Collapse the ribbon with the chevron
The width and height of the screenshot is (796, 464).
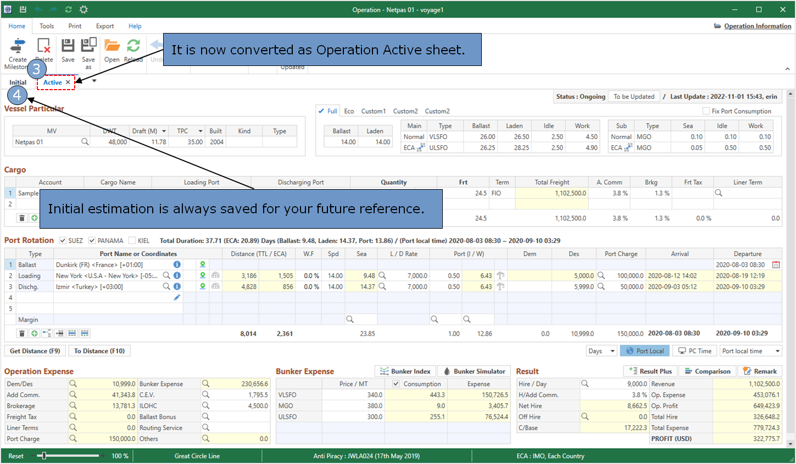click(787, 69)
